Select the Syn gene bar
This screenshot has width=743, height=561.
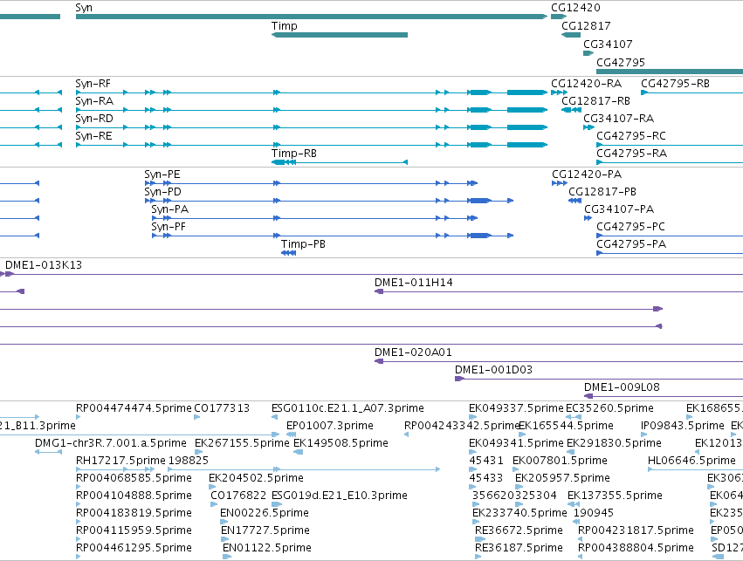[312, 17]
